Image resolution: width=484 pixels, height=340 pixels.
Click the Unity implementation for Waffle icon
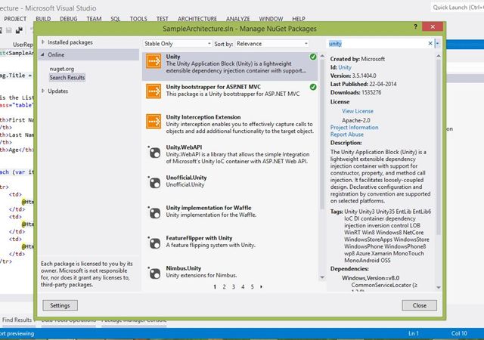(x=154, y=212)
